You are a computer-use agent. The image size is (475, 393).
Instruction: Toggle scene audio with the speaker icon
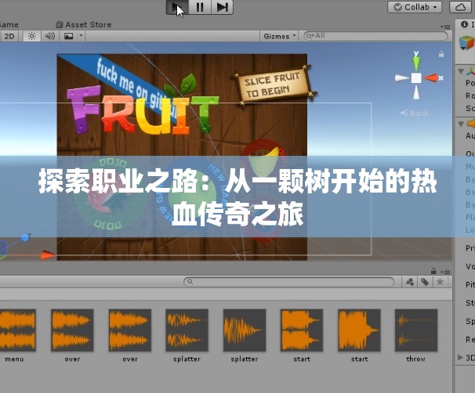click(50, 36)
